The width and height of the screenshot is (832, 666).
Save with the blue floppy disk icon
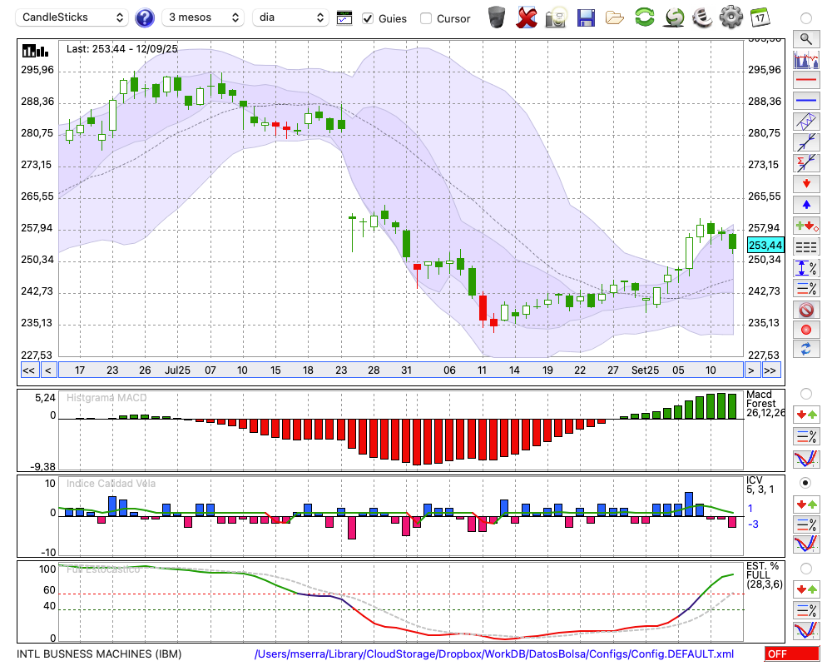click(x=586, y=17)
